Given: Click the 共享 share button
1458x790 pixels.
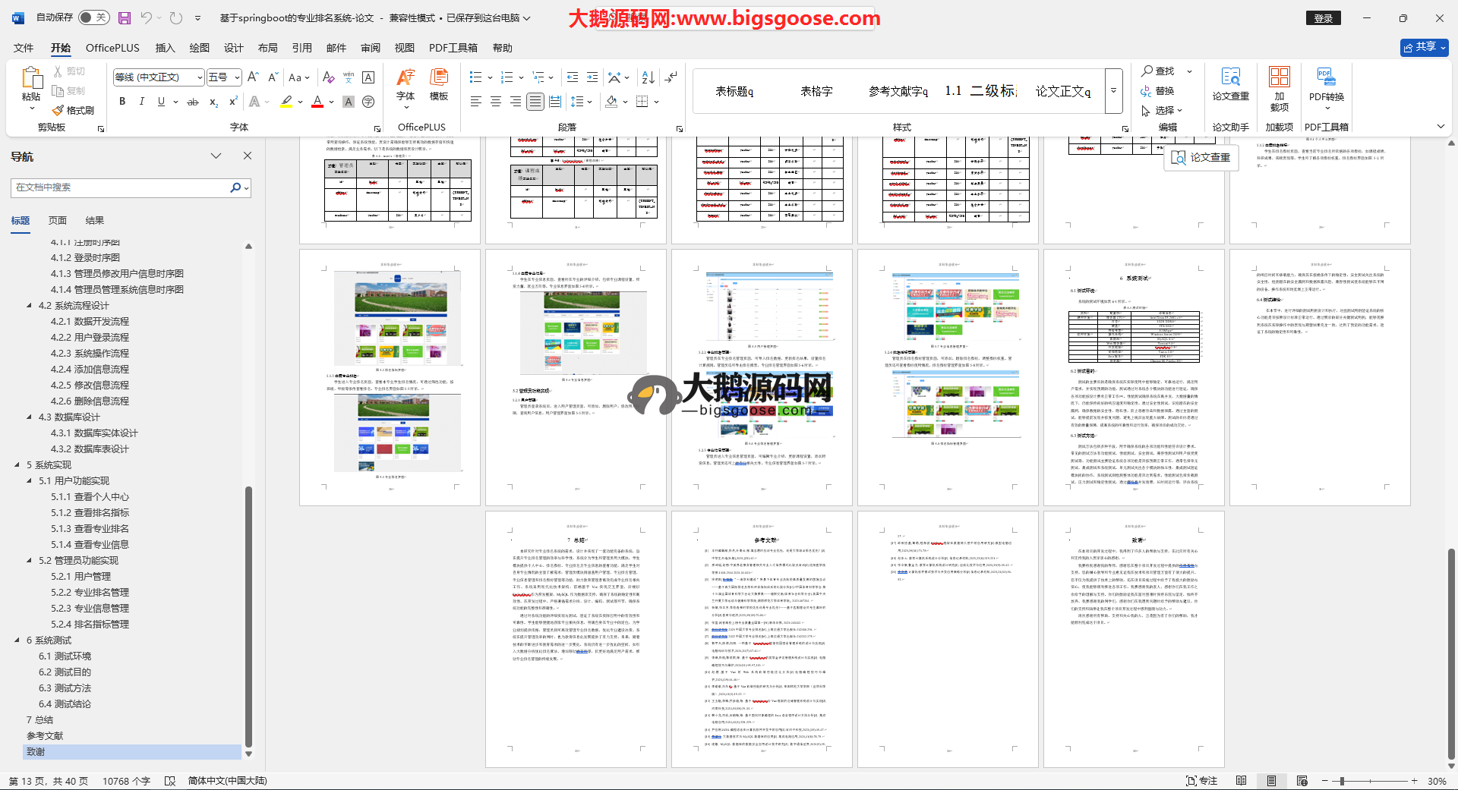Looking at the screenshot, I should [1424, 48].
